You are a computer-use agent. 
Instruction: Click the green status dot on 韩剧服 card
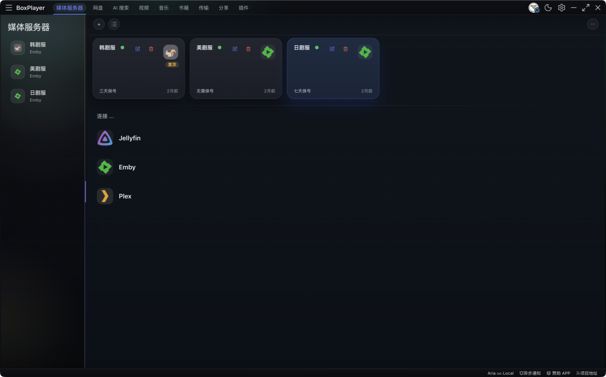tap(122, 48)
